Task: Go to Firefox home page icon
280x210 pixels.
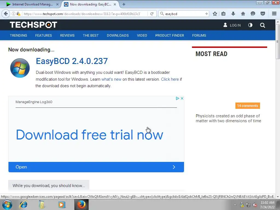Action: (x=243, y=14)
